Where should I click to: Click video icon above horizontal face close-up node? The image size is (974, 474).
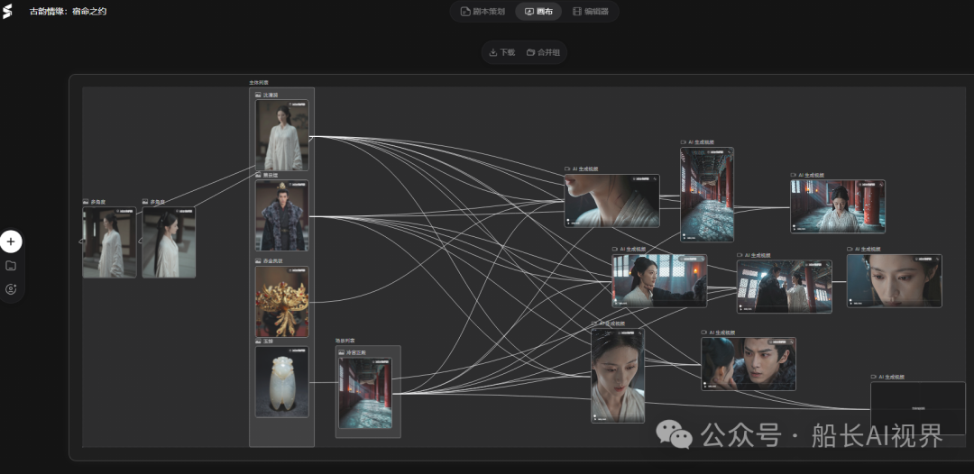point(850,249)
